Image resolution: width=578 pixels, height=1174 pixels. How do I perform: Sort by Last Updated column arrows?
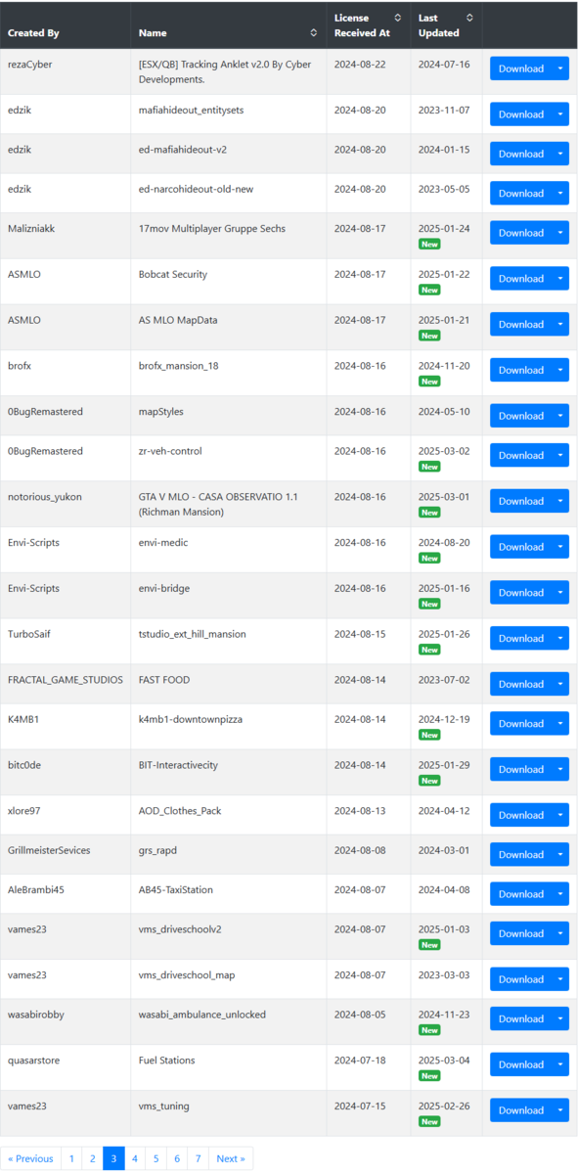click(469, 18)
